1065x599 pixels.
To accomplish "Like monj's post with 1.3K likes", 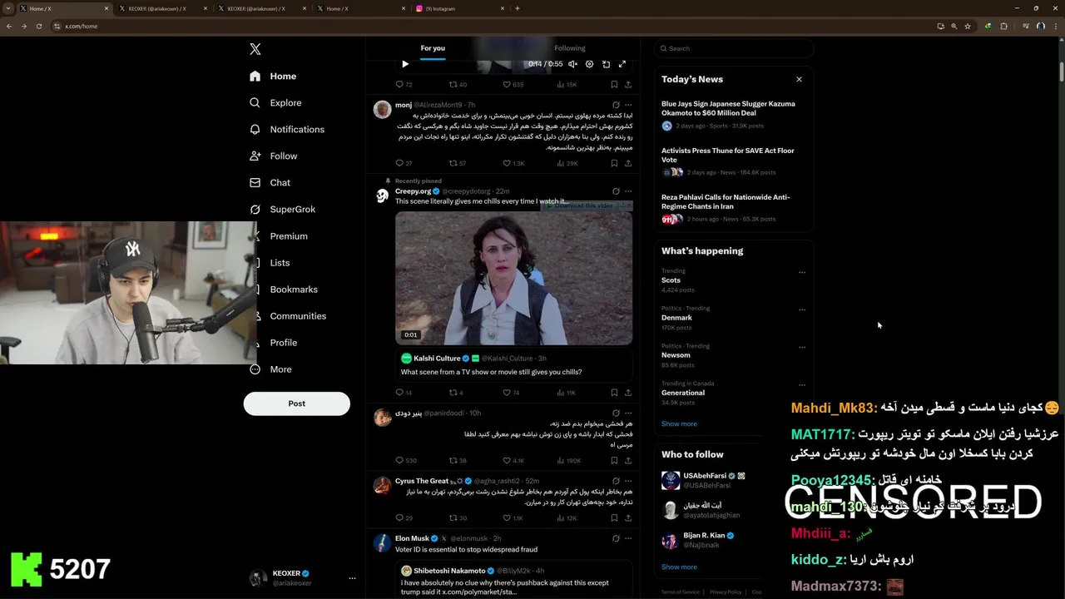I will click(513, 163).
